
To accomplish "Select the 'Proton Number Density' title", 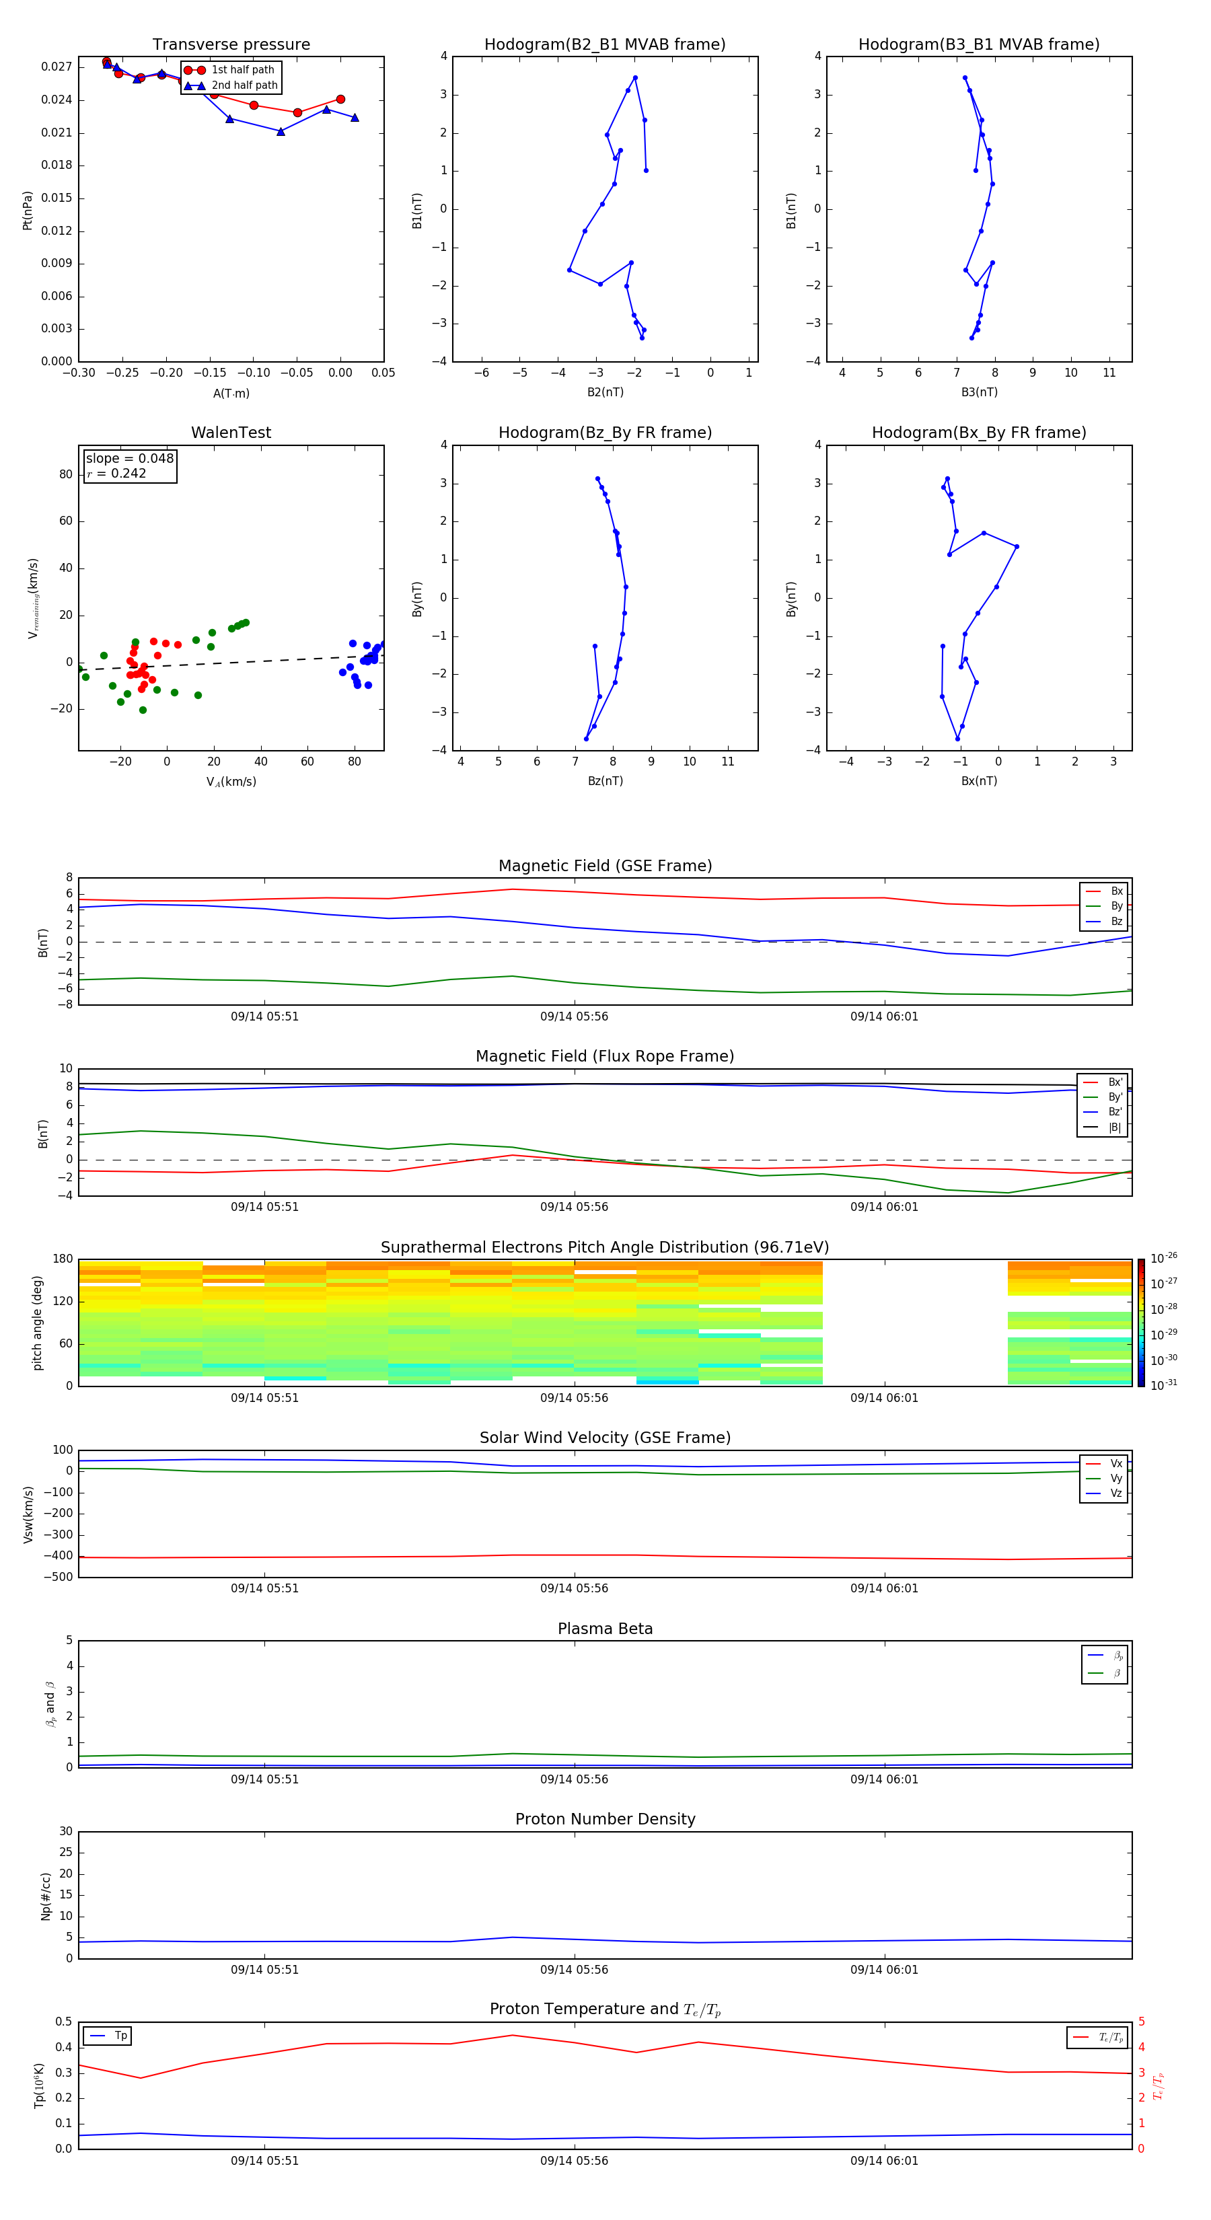I will tap(605, 1819).
